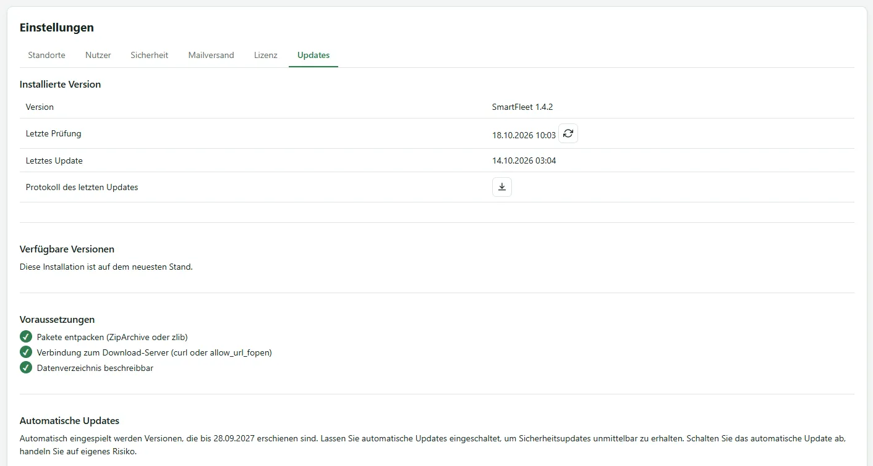Screen dimensions: 873x466
Task: Click the Letzte Prüfung label
Action: tap(54, 133)
